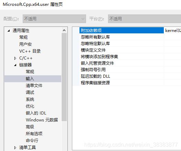Open the 配置 dropdown
Image resolution: width=181 pixels, height=151 pixels.
(x=54, y=19)
